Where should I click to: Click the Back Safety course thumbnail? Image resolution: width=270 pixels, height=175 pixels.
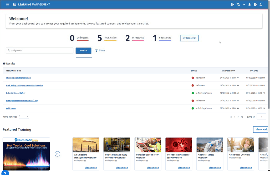tap(117, 145)
